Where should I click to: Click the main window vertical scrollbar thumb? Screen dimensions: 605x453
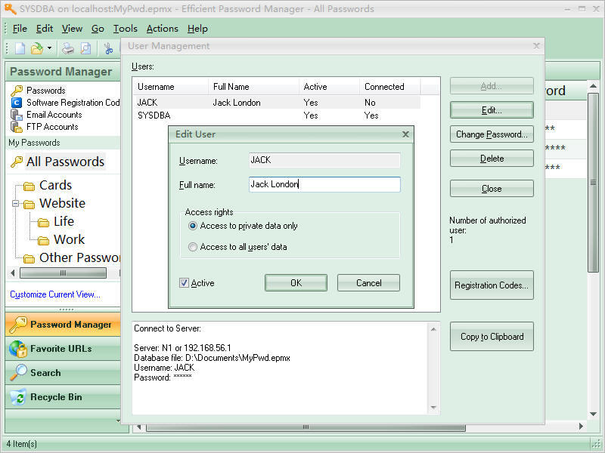pyautogui.click(x=594, y=183)
